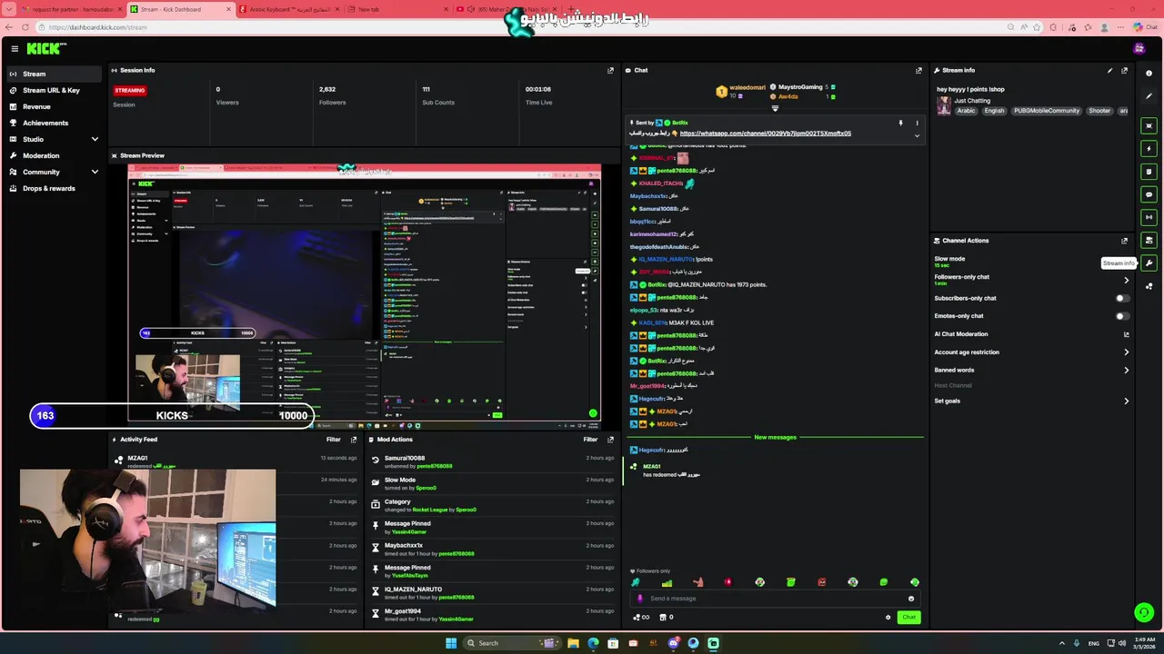Viewport: 1164px width, 654px height.
Task: Open the hamburger menu next to Kick logo
Action: [x=15, y=49]
